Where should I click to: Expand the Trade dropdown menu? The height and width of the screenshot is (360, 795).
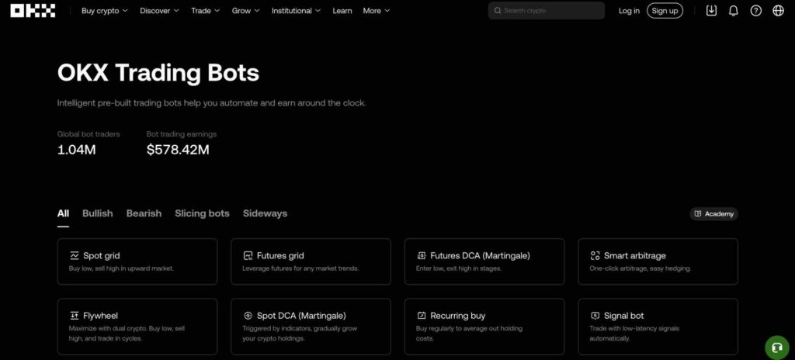[x=205, y=11]
